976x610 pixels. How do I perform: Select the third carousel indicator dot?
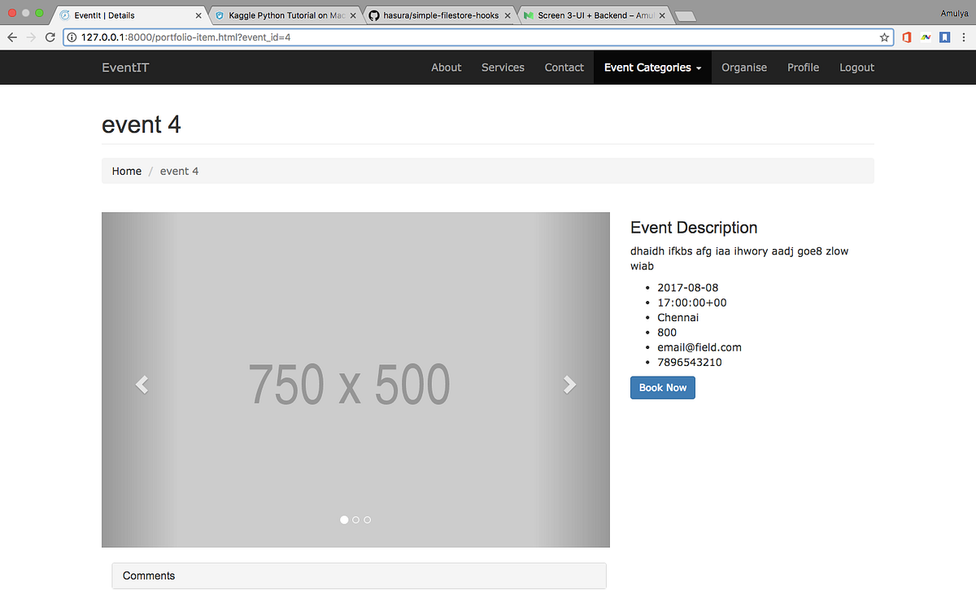367,519
